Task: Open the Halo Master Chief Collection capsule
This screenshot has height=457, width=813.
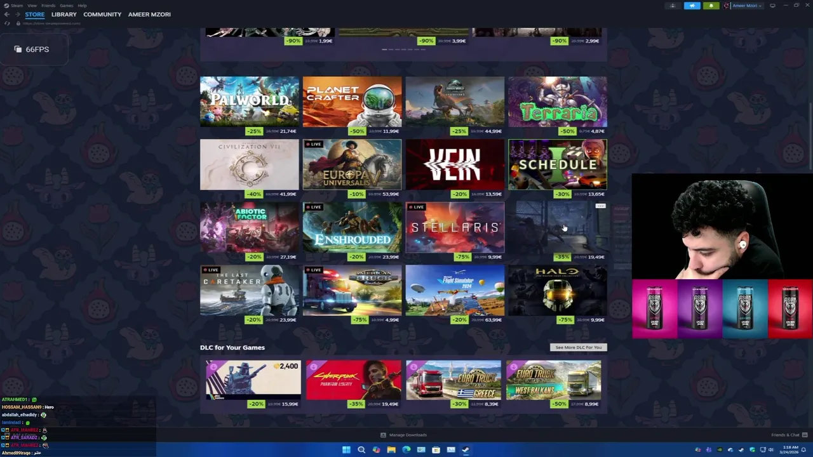Action: [558, 290]
